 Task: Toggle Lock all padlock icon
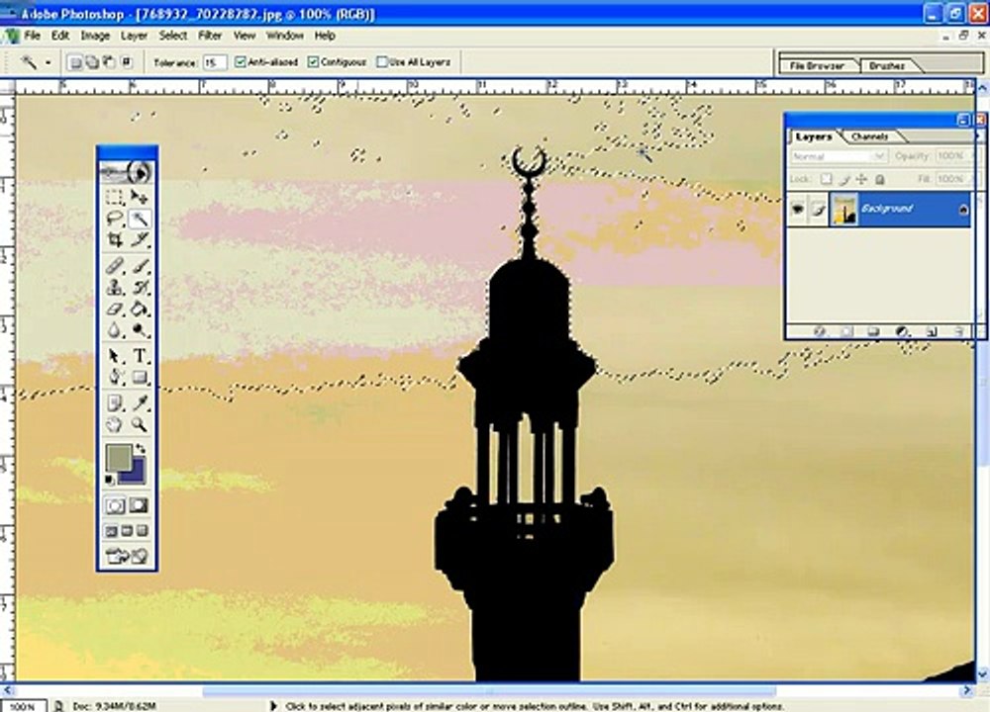click(x=879, y=180)
